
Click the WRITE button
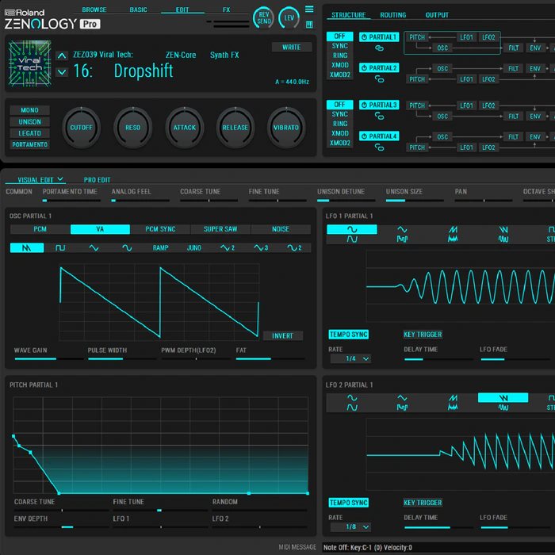(292, 47)
